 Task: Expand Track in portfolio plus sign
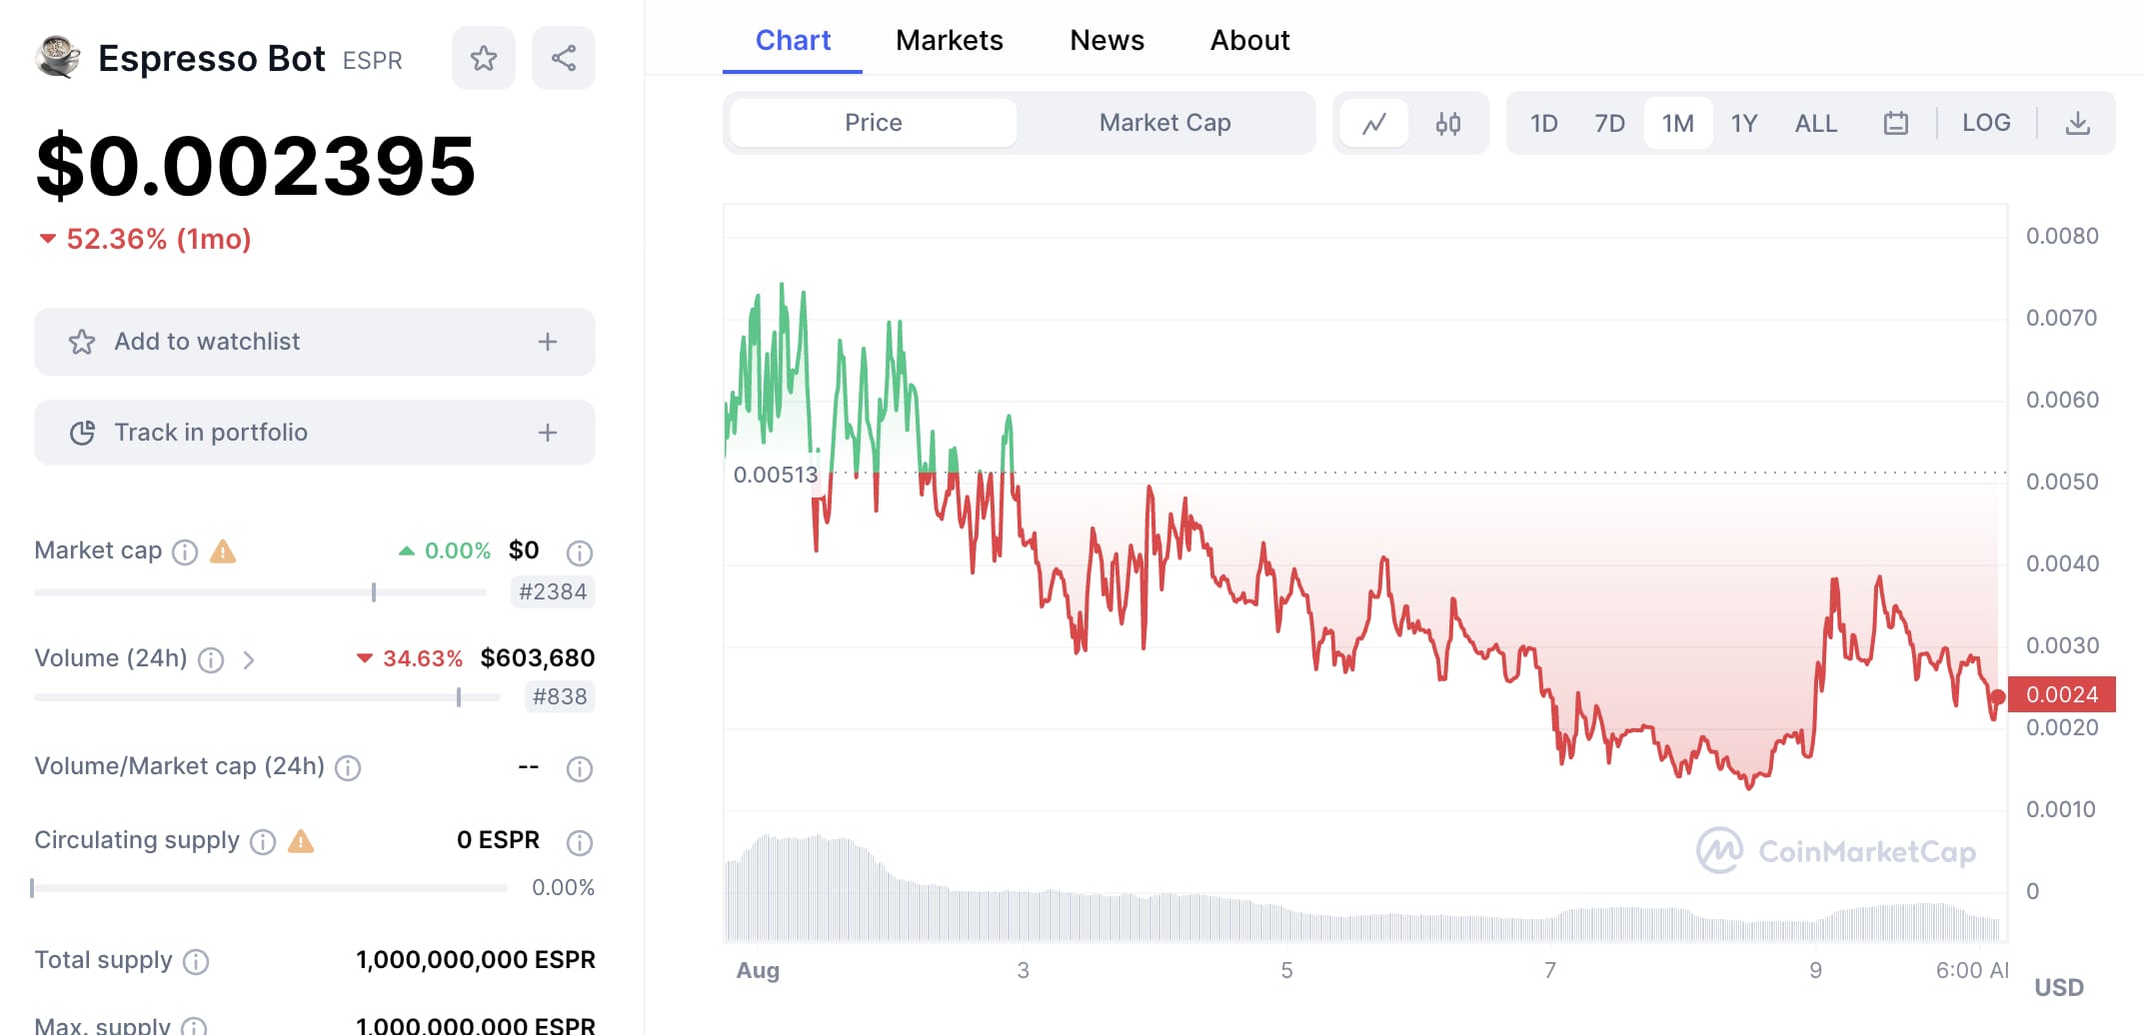coord(547,433)
